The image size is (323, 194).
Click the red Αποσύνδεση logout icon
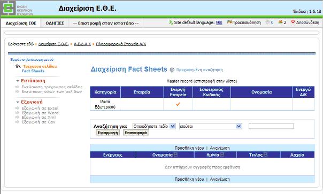(293, 22)
